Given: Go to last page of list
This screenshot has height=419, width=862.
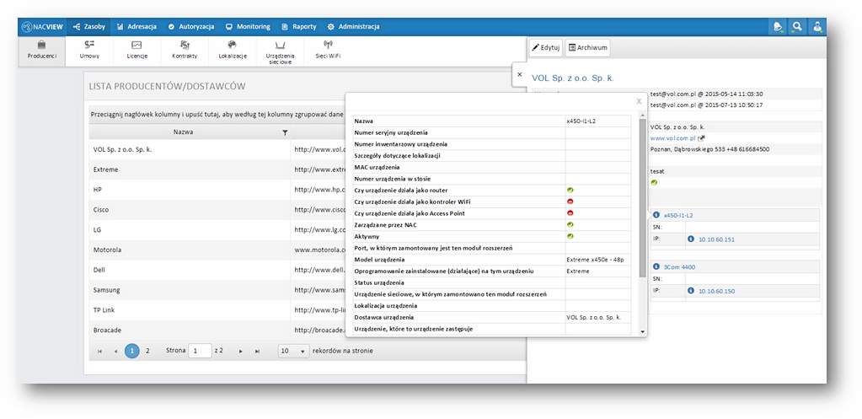Looking at the screenshot, I should [257, 351].
